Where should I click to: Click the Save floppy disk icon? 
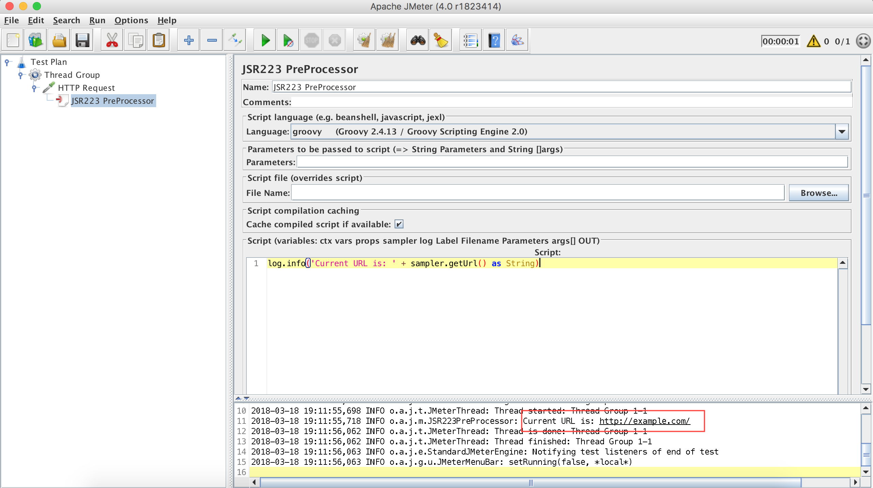(82, 41)
